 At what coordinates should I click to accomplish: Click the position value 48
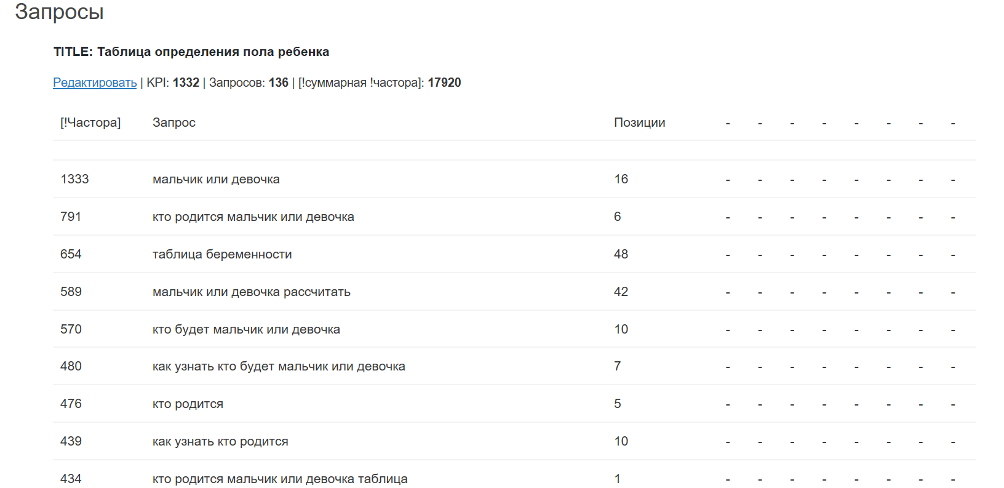click(621, 254)
